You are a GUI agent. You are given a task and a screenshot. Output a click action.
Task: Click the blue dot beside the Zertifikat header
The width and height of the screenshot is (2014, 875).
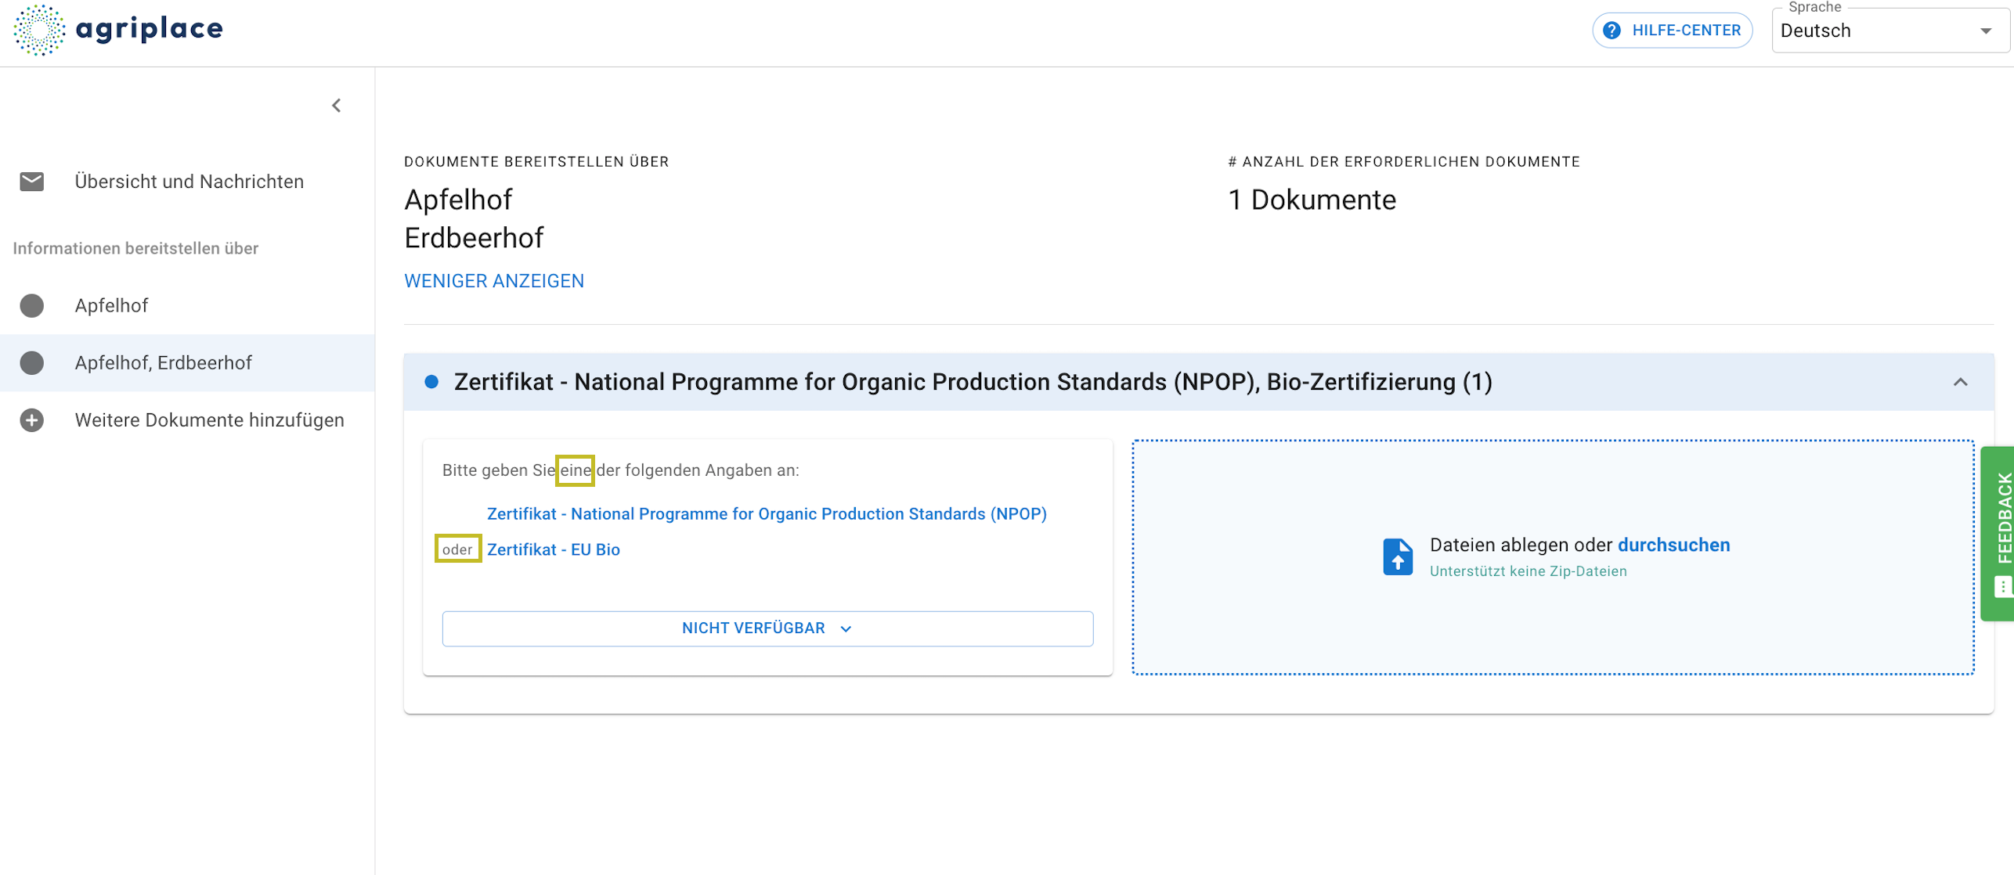[x=431, y=382]
